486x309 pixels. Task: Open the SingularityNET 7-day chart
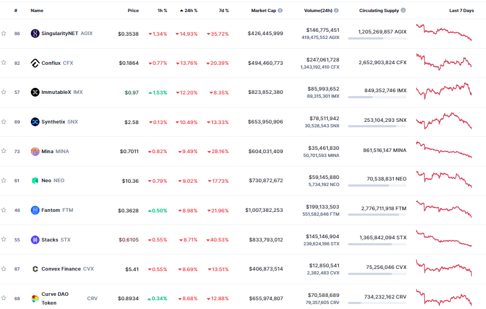pyautogui.click(x=444, y=32)
